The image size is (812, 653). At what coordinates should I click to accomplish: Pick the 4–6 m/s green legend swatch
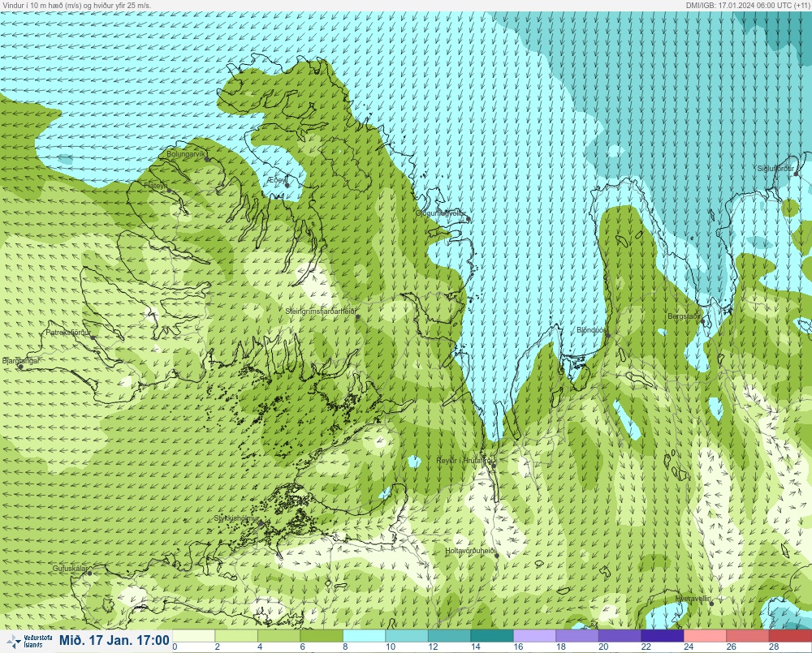tap(279, 635)
